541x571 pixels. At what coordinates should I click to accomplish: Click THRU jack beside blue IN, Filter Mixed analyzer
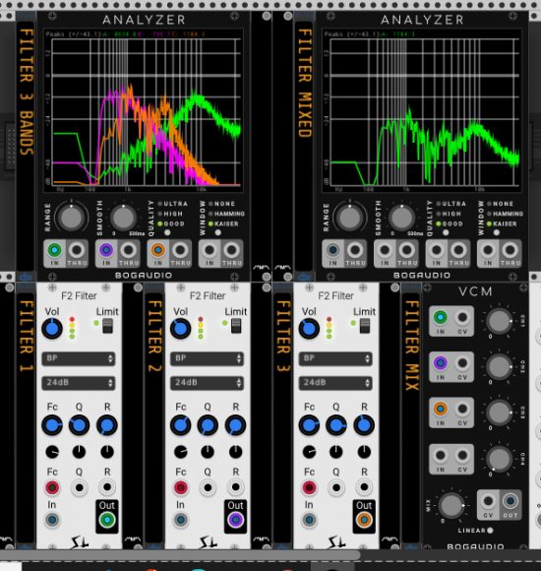coord(355,250)
